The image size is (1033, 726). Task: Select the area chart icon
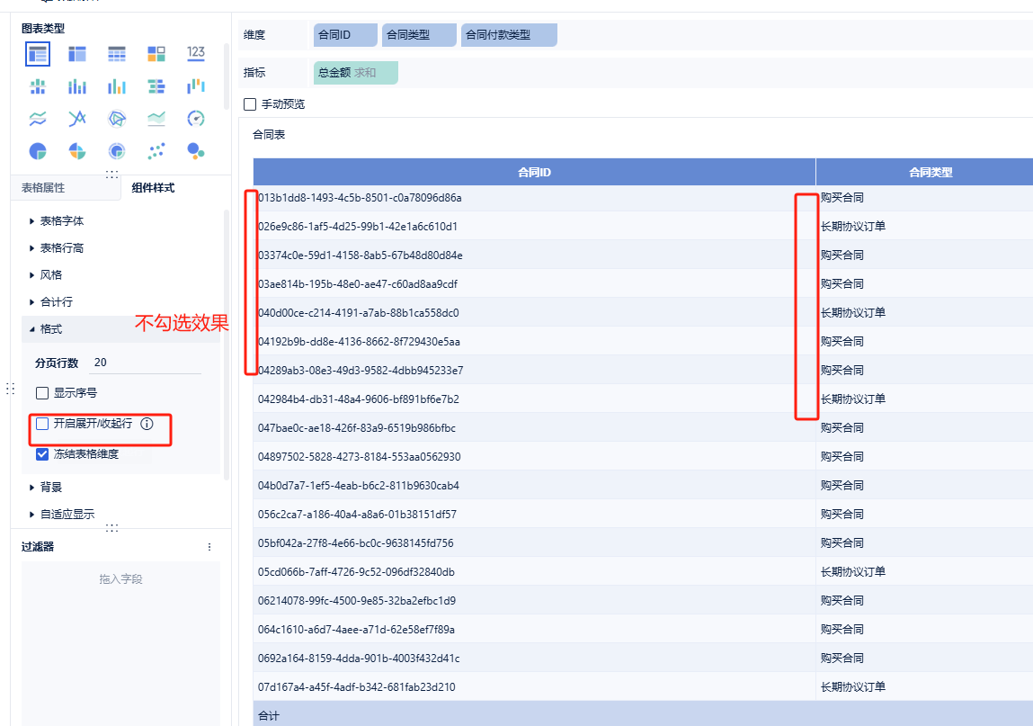pos(156,119)
